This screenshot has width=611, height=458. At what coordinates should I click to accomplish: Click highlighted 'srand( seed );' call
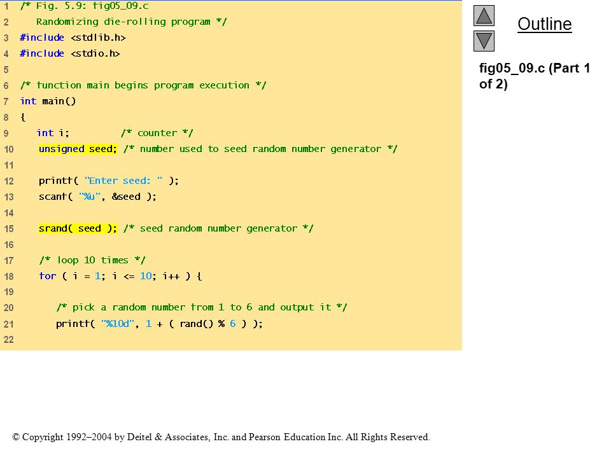coord(78,228)
